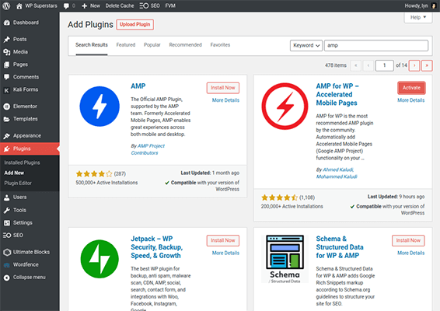
Task: Switch to the Featured tab
Action: coord(126,45)
